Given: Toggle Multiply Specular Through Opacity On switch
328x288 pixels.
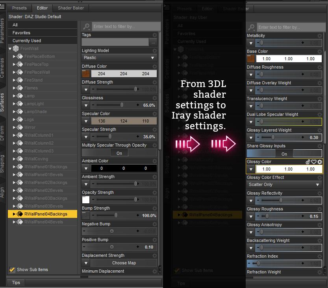Looking at the screenshot, I should click(119, 153).
